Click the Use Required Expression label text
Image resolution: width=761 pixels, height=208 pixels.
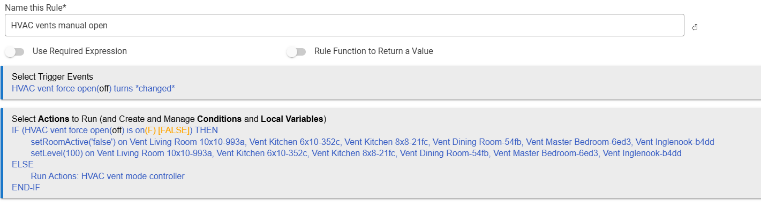80,51
